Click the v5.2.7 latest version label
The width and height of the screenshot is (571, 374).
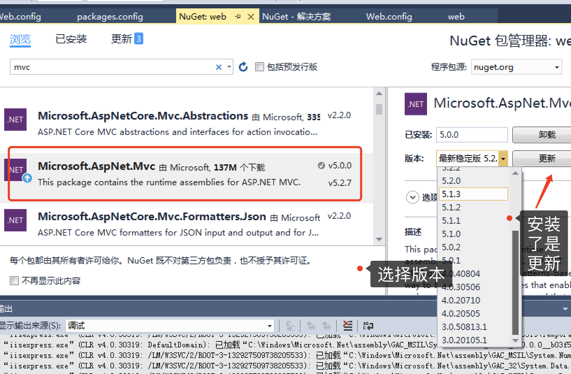tap(340, 183)
